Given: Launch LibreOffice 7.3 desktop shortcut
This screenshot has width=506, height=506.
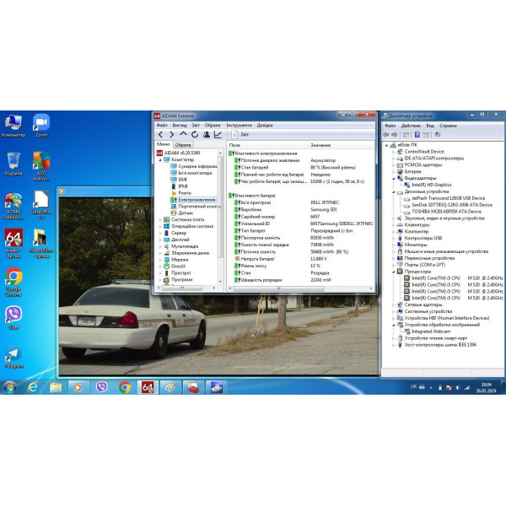Looking at the screenshot, I should click(x=41, y=205).
